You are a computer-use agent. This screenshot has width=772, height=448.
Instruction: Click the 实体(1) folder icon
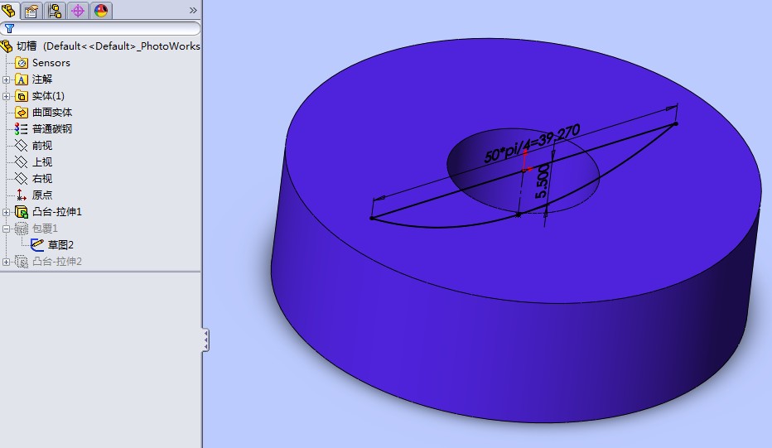22,96
